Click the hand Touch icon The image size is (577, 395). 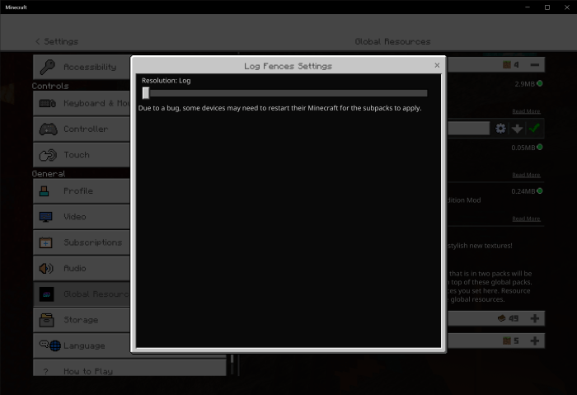pos(48,155)
